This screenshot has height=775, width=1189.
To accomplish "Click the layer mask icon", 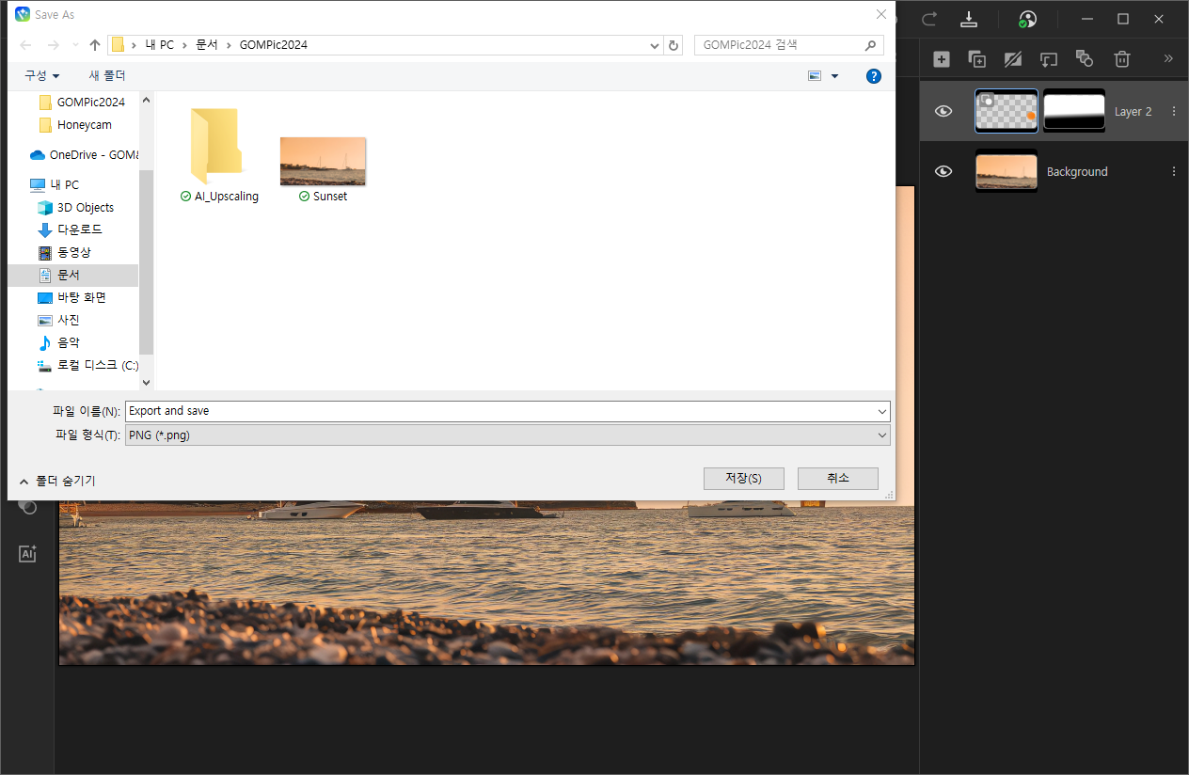I will [x=1013, y=59].
